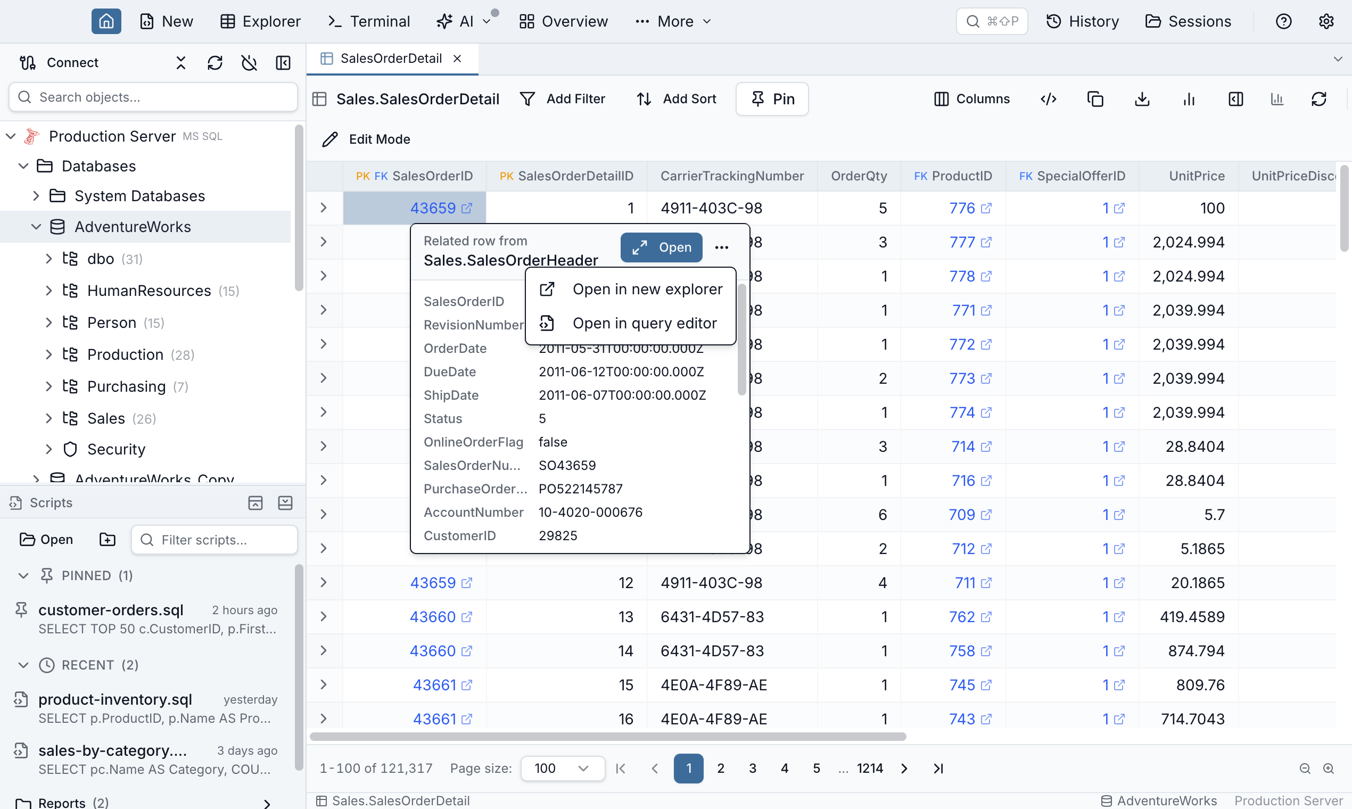Expand row with SalesOrderDetailID 12

pyautogui.click(x=323, y=583)
